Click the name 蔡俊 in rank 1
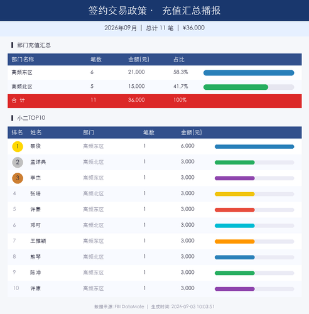 click(x=36, y=146)
